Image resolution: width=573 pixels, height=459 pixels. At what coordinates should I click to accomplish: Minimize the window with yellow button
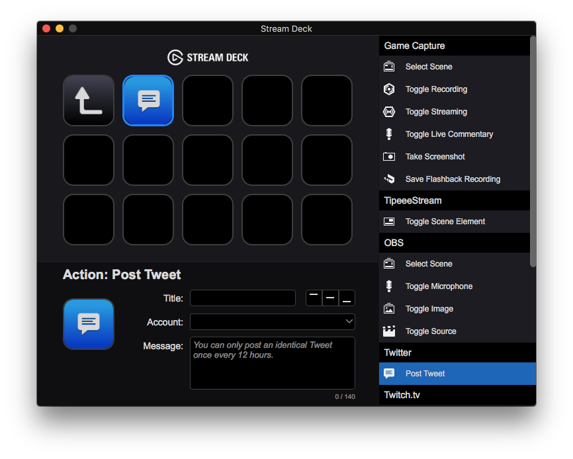pos(60,28)
